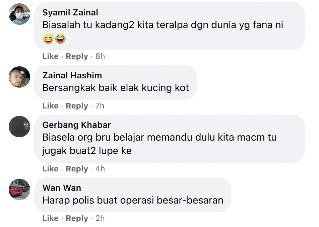Click the Syamil Zainal name link
This screenshot has height=227, width=319.
click(x=70, y=13)
